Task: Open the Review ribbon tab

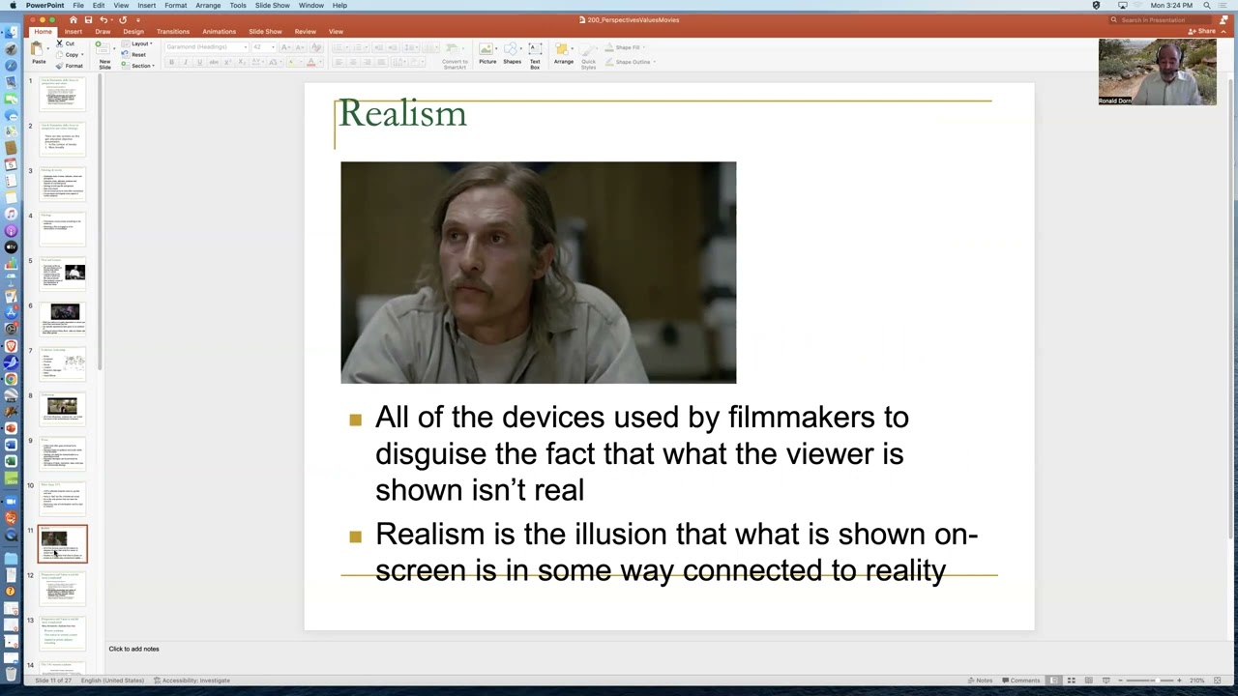Action: (305, 32)
